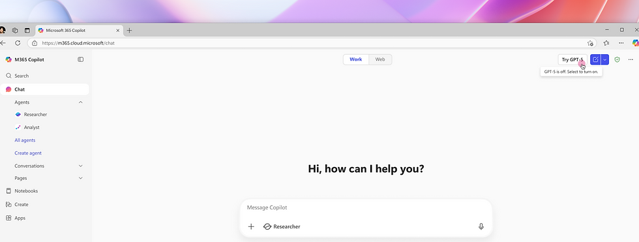Open Create from the sidebar

pos(44,205)
